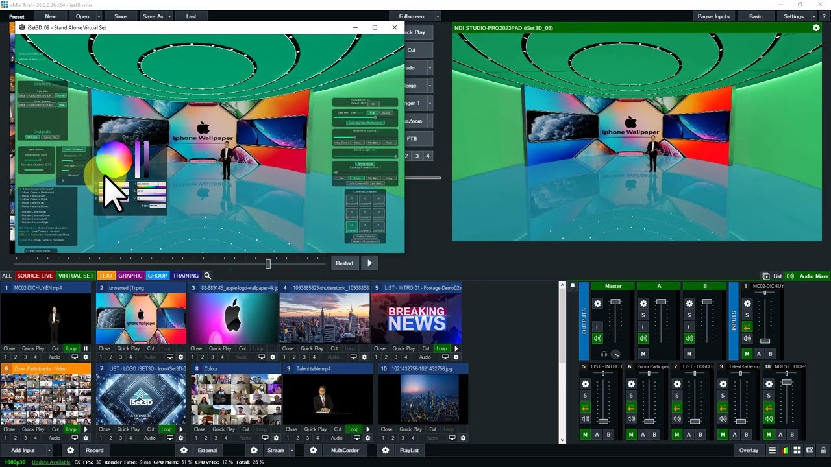Expand the Stream dropdown arrow
The width and height of the screenshot is (831, 467).
coord(291,450)
